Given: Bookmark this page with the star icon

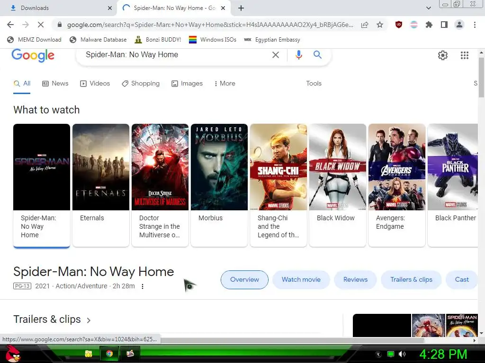Looking at the screenshot, I should (x=380, y=25).
